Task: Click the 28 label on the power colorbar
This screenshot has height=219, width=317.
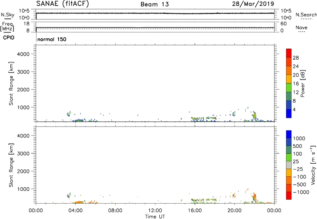Action: 296,58
